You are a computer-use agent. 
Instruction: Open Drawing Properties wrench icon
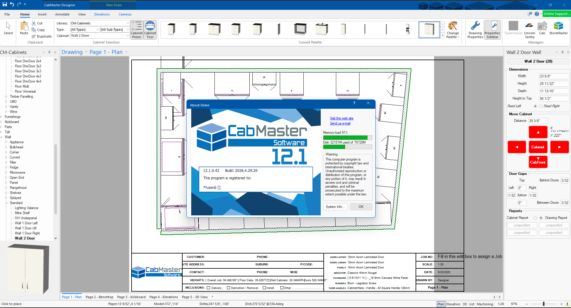(475, 30)
